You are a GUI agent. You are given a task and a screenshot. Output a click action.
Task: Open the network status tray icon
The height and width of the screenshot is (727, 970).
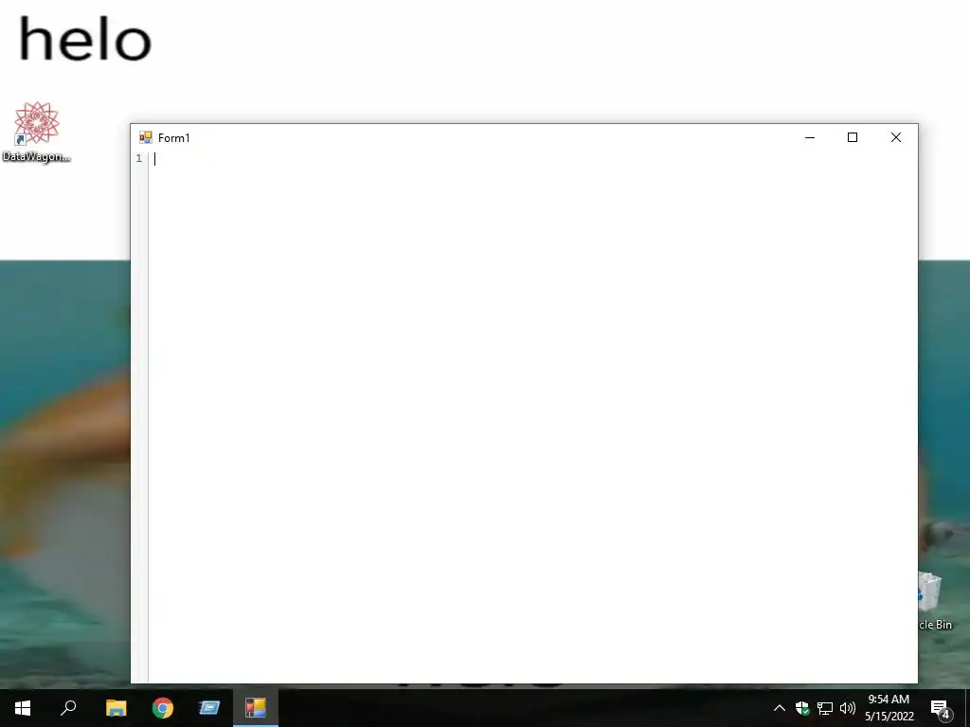pyautogui.click(x=825, y=708)
